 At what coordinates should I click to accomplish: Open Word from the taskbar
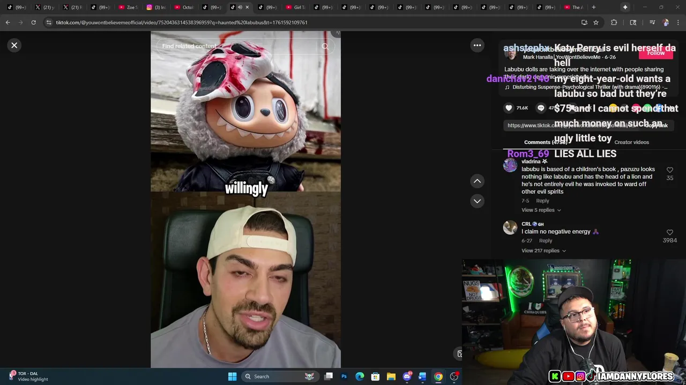click(422, 376)
